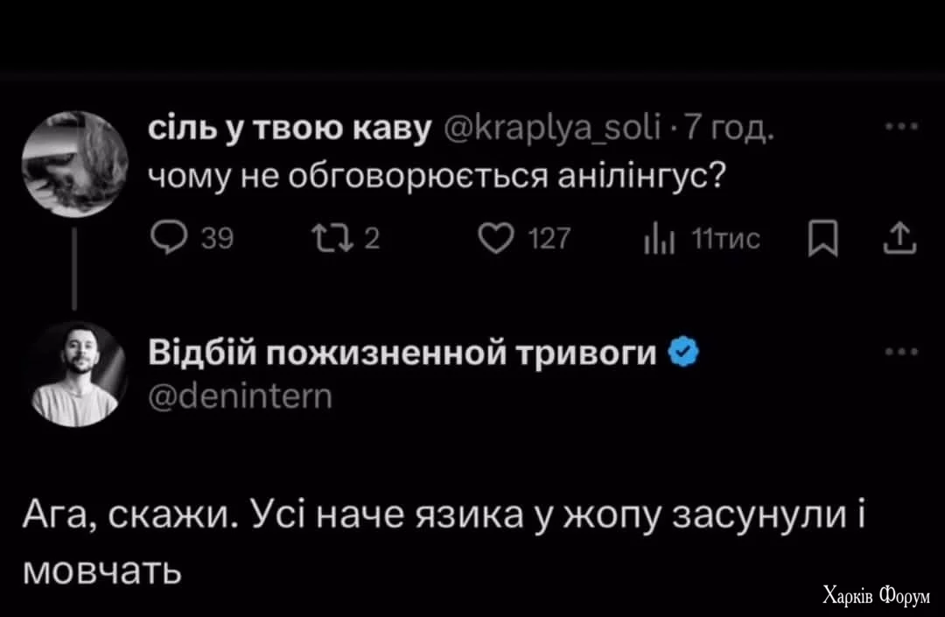Screen dimensions: 945x617
Task: Open the display name сіль у твою каву
Action: (290, 130)
